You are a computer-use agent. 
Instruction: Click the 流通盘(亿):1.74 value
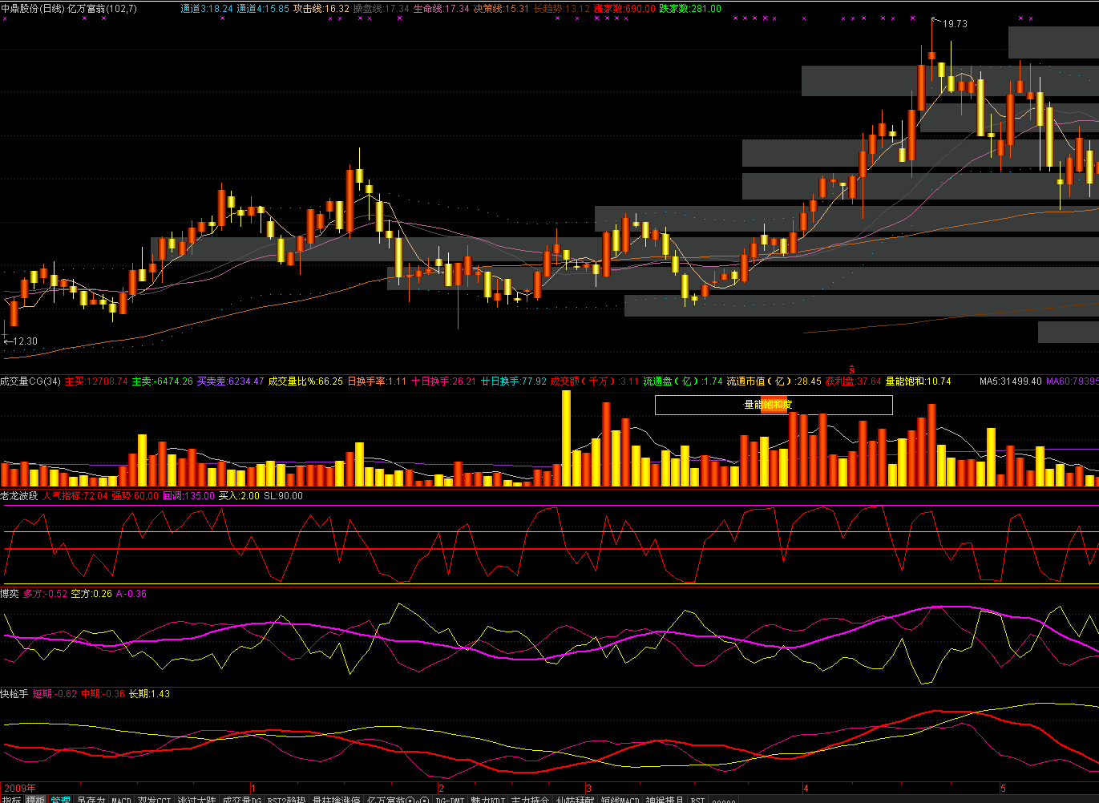683,381
